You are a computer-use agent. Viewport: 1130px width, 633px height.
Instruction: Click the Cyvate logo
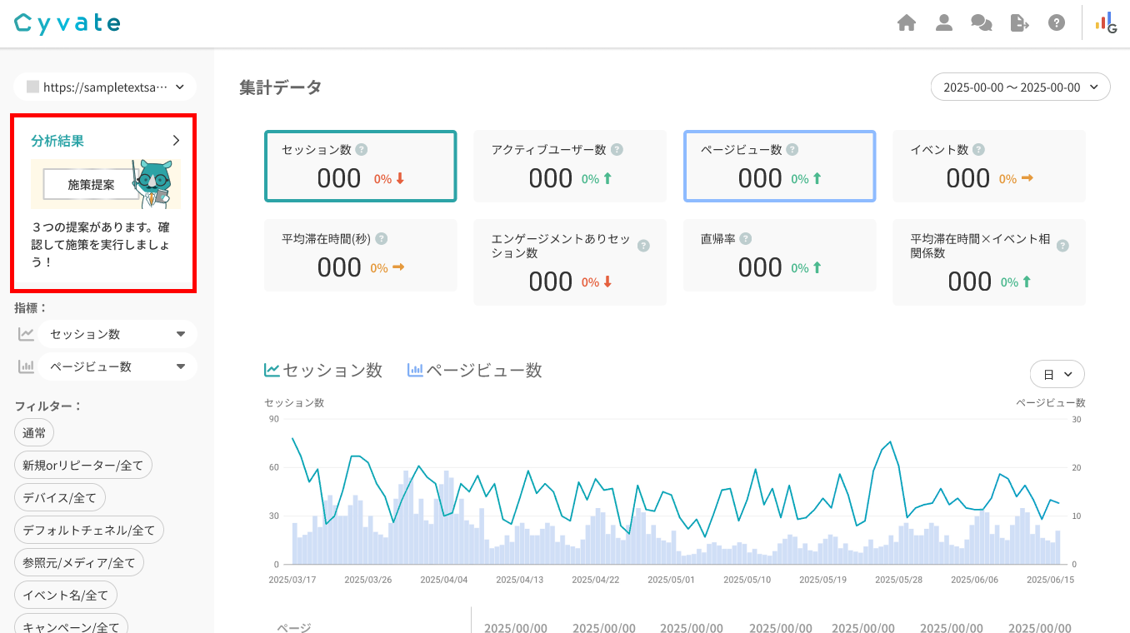[67, 23]
